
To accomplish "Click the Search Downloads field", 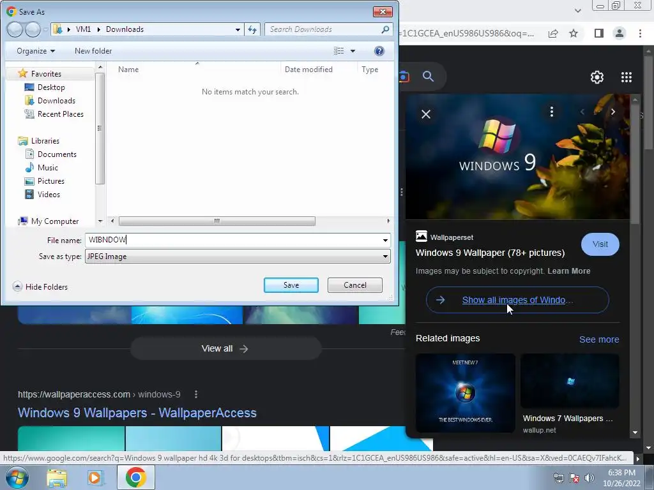I will (x=323, y=29).
